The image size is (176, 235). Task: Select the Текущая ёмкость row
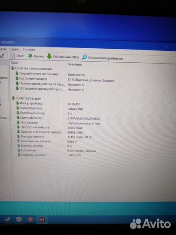[x=31, y=136]
